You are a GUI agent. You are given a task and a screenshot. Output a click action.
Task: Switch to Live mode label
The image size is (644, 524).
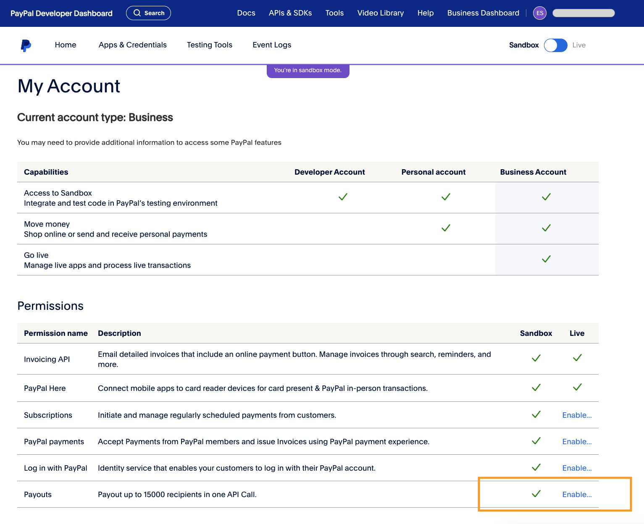point(578,45)
